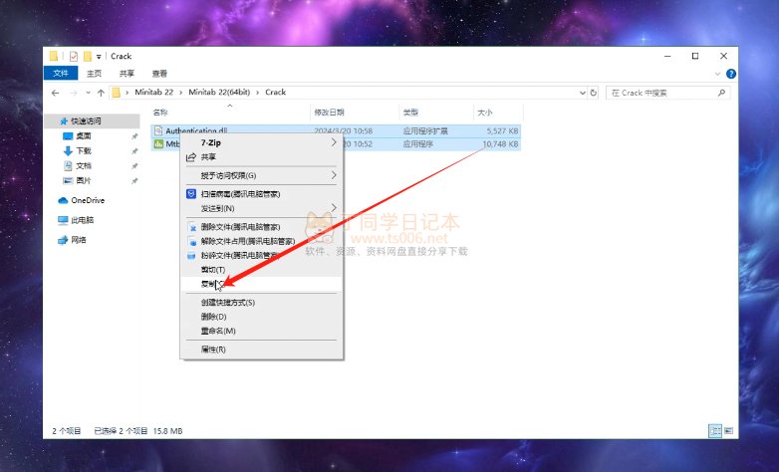Click the Up one level arrow
Screen dimensions: 779x472
tap(101, 93)
